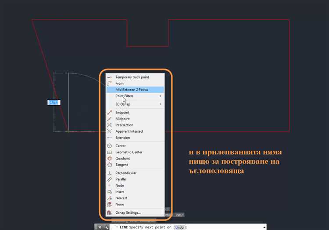Select Temporary track point entry

(x=135, y=77)
